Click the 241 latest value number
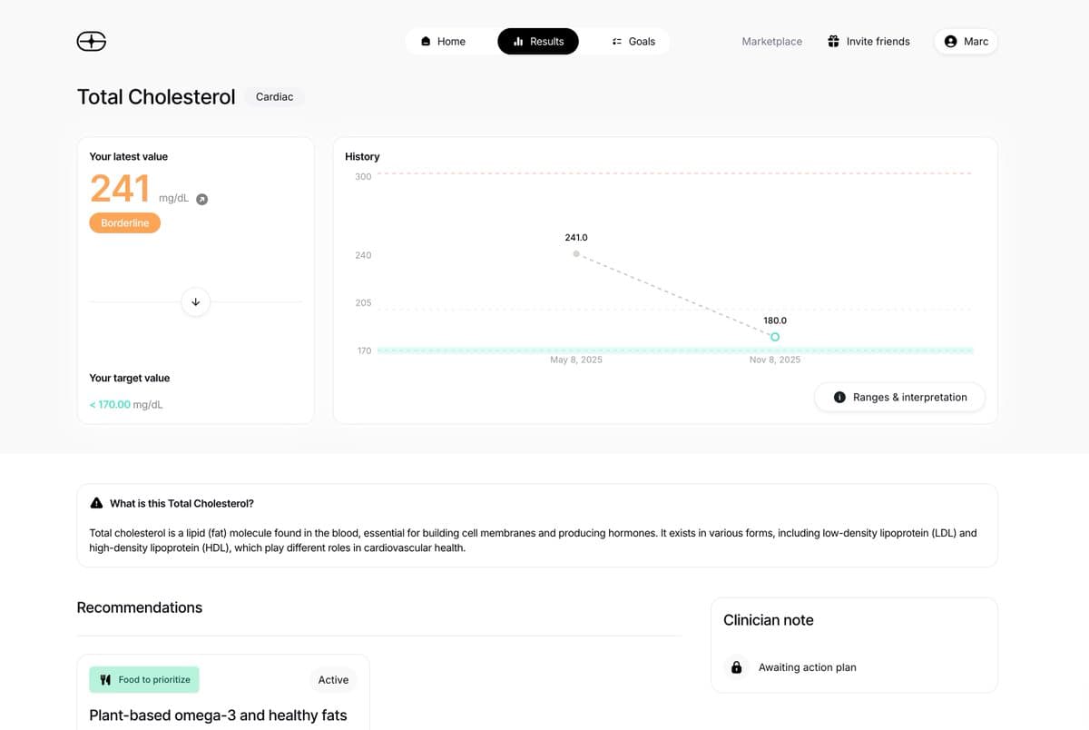This screenshot has width=1089, height=730. point(120,189)
